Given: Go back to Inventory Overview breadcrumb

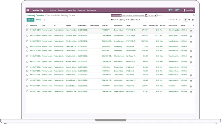Looking at the screenshot, I should (35, 15).
